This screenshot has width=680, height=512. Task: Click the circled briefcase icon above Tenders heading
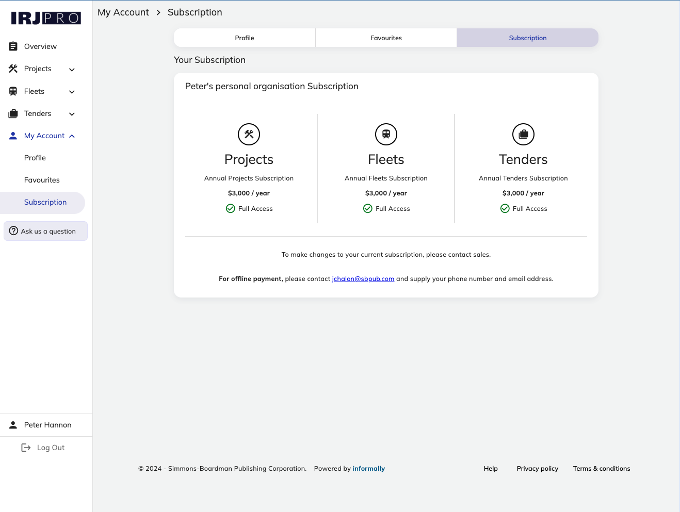523,135
